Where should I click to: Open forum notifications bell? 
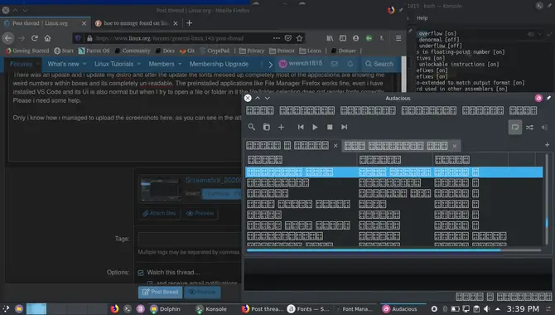point(350,64)
